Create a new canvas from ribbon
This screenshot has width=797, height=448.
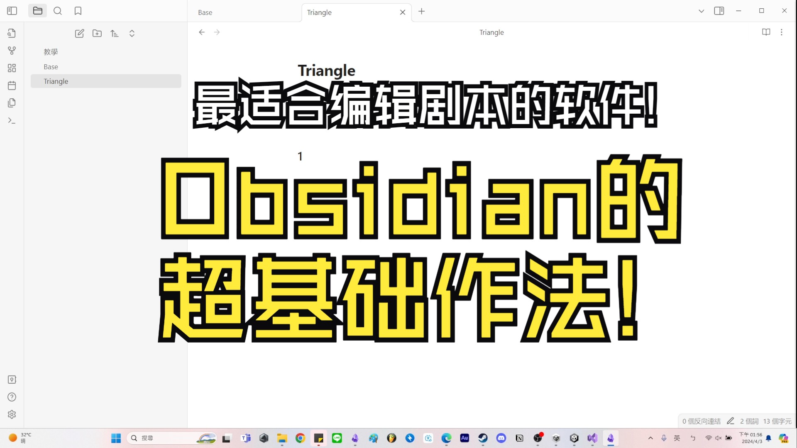click(x=12, y=68)
